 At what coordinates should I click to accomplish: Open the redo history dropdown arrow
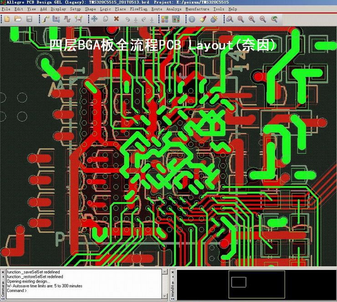tap(152, 20)
